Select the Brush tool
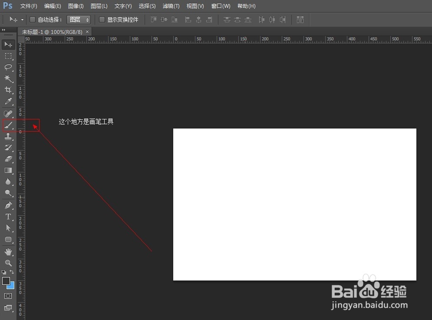 8,125
